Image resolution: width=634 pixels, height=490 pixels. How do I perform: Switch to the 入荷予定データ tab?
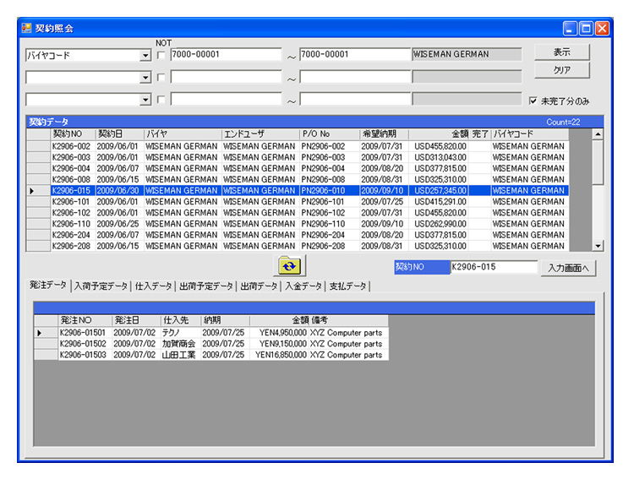point(101,286)
